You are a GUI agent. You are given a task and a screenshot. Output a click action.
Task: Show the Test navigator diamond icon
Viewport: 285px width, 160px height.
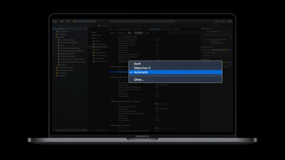click(73, 26)
